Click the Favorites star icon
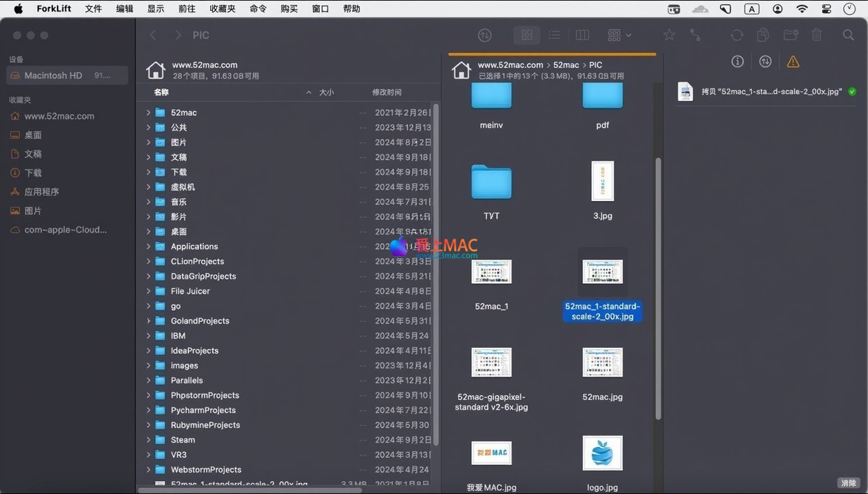868x494 pixels. click(669, 35)
